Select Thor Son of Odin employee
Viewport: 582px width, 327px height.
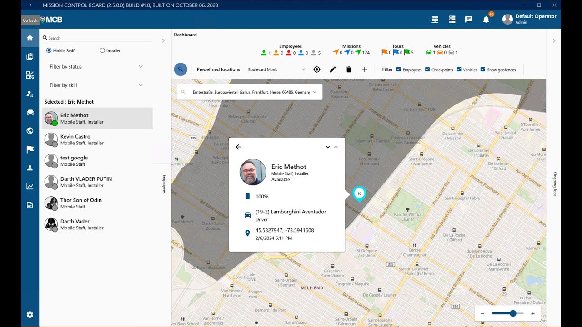pyautogui.click(x=97, y=203)
